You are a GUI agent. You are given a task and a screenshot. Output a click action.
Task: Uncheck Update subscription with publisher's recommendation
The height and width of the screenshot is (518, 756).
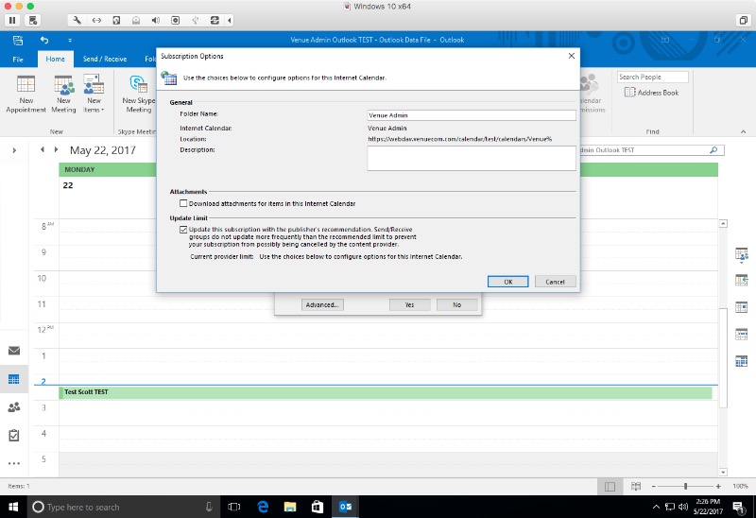point(184,230)
